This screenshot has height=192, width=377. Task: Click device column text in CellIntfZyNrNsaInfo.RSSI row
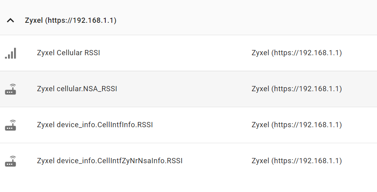tap(297, 161)
